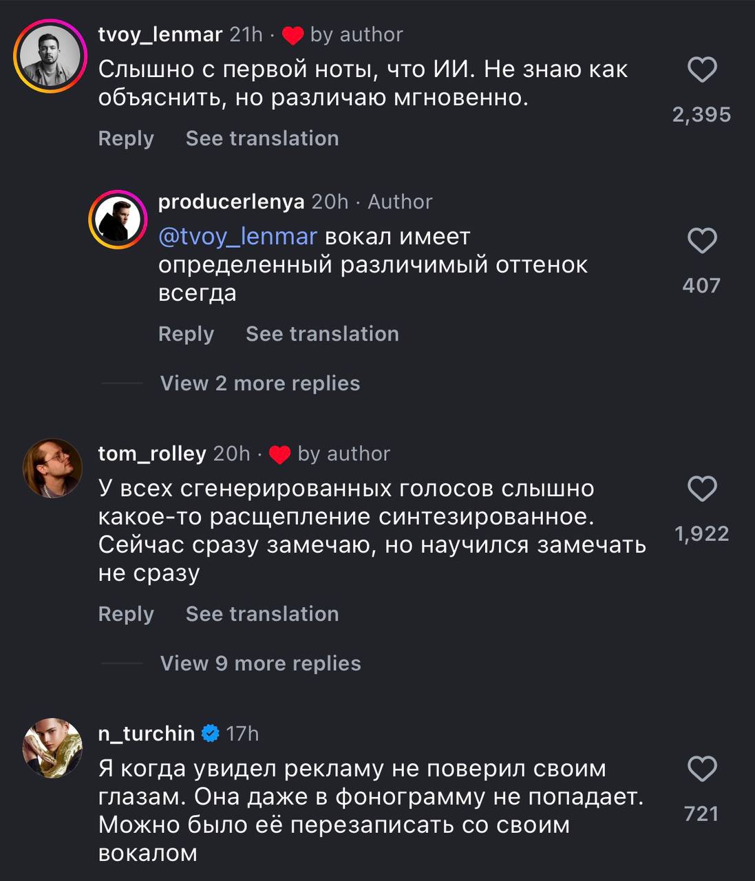Tap tom_rolley's profile avatar
The width and height of the screenshot is (755, 881).
click(52, 468)
